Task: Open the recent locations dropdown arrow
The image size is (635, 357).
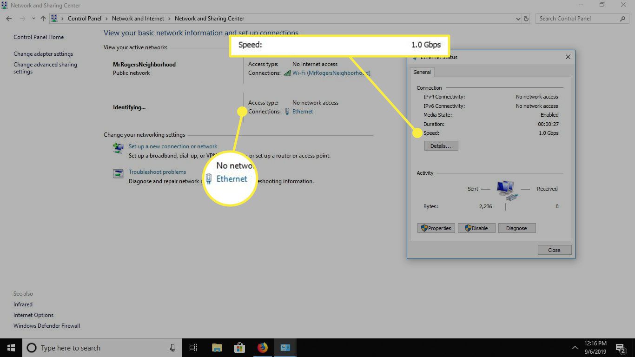Action: point(33,19)
